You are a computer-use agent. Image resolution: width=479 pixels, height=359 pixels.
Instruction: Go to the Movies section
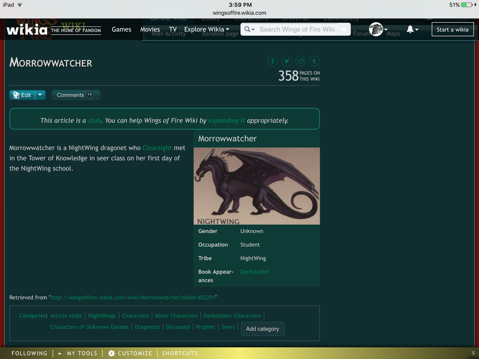pyautogui.click(x=150, y=29)
